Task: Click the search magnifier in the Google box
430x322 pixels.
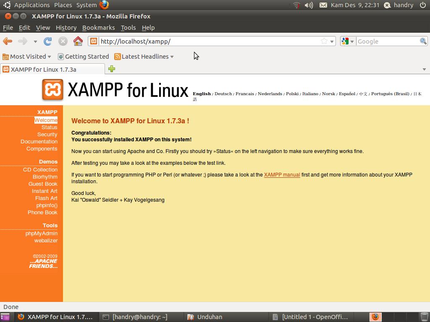Action: (423, 41)
